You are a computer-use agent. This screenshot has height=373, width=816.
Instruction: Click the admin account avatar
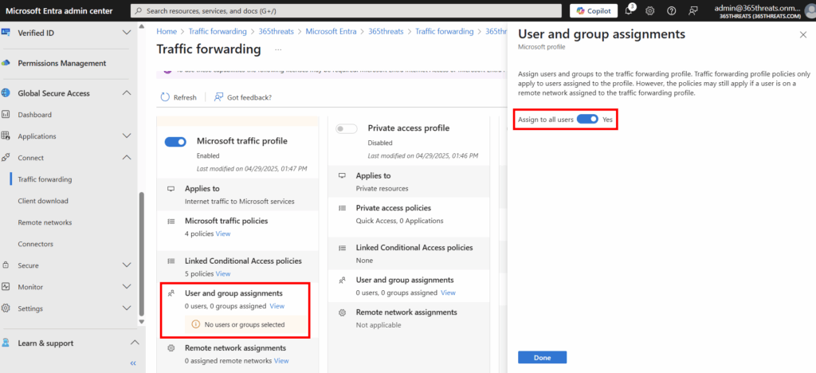(810, 10)
